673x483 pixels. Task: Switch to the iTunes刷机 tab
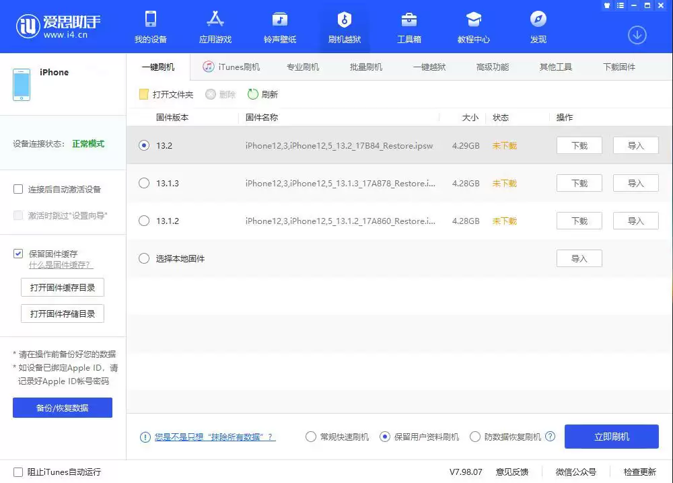(x=232, y=67)
